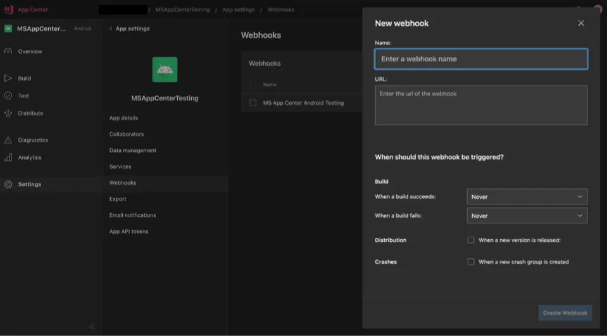This screenshot has width=607, height=336.
Task: Enable When a new version is released
Action: 471,240
